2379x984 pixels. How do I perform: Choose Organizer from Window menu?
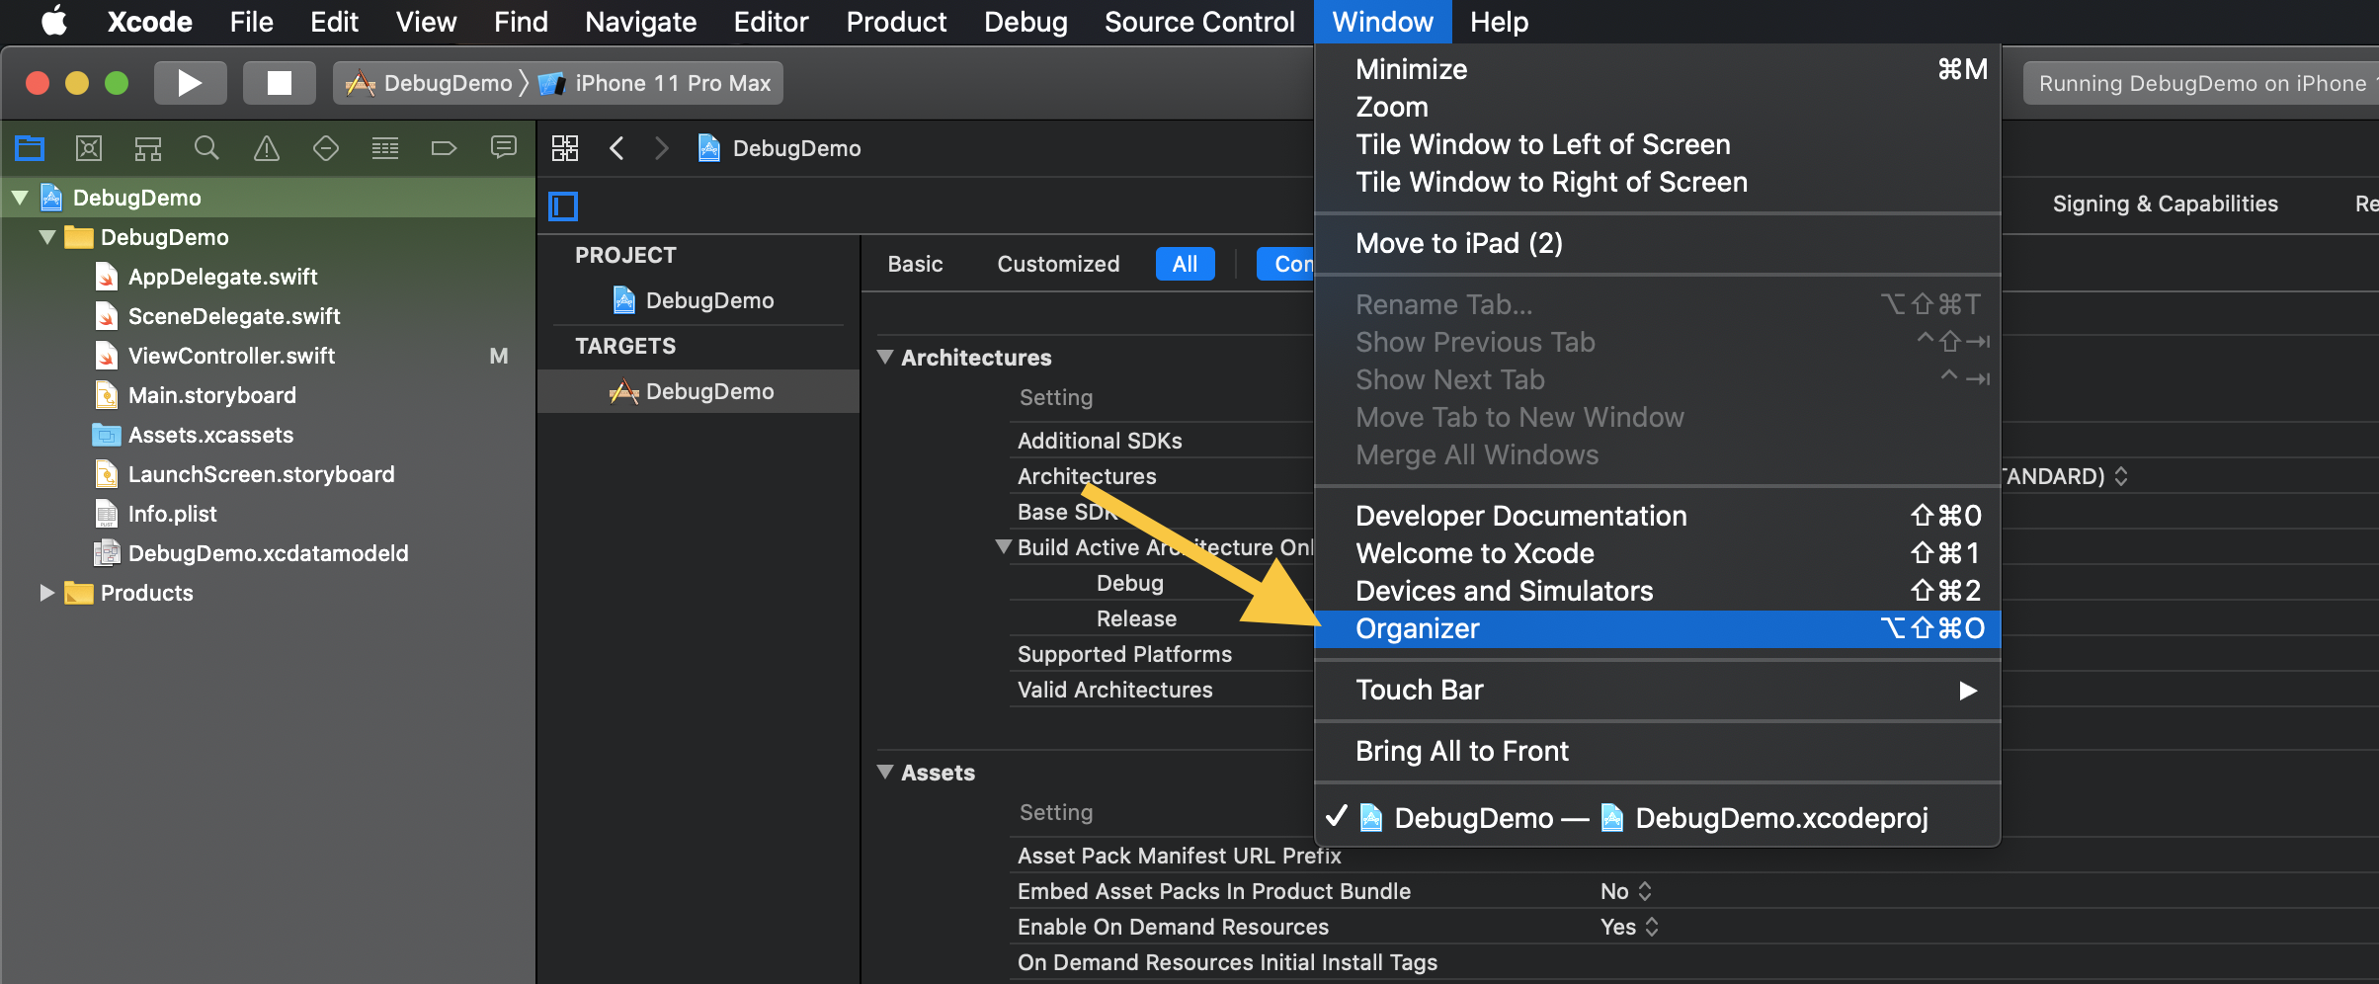(x=1658, y=628)
